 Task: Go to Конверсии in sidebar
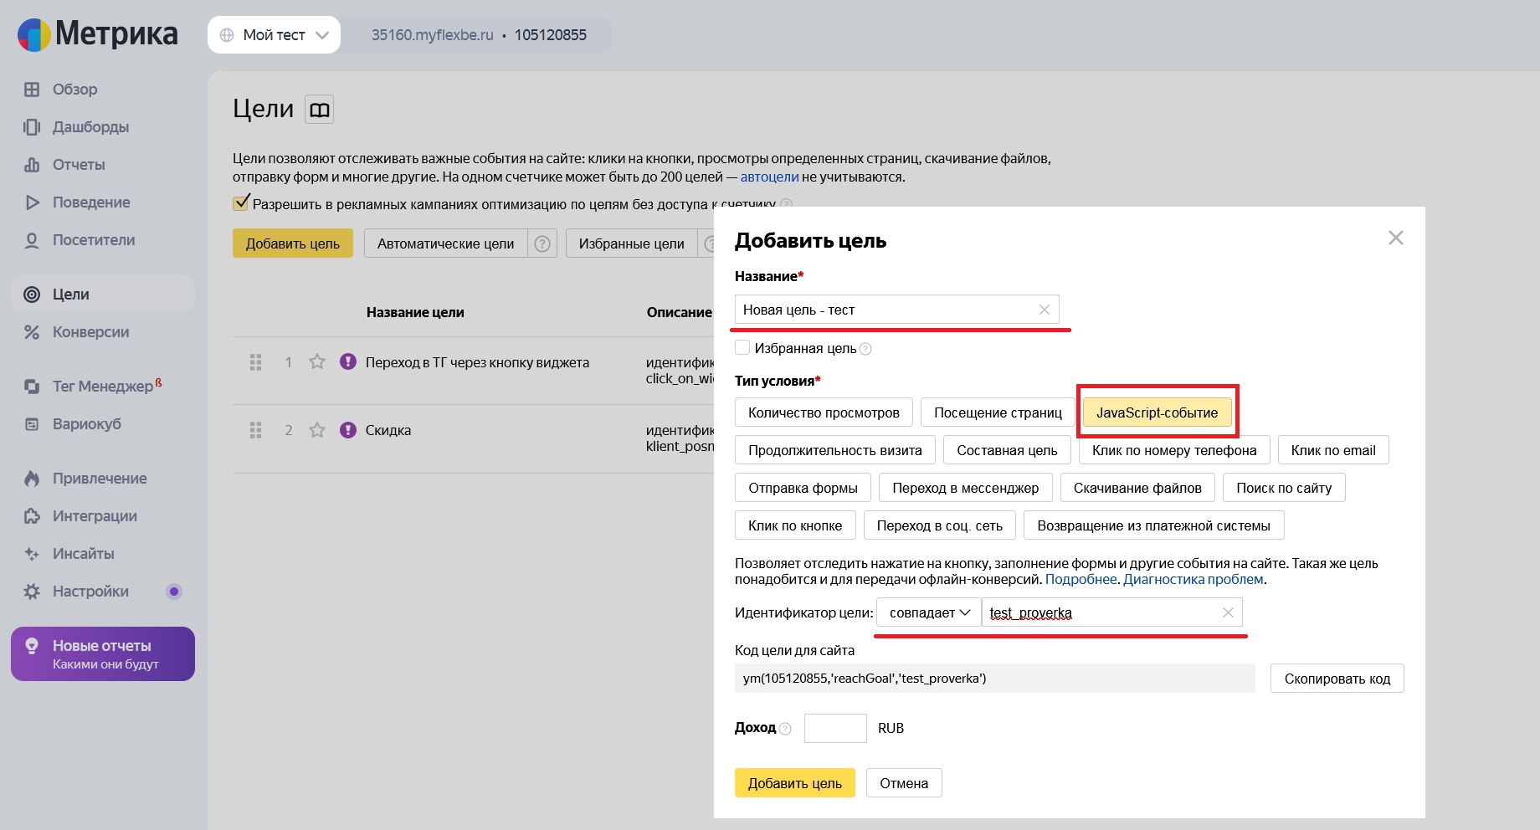[90, 332]
